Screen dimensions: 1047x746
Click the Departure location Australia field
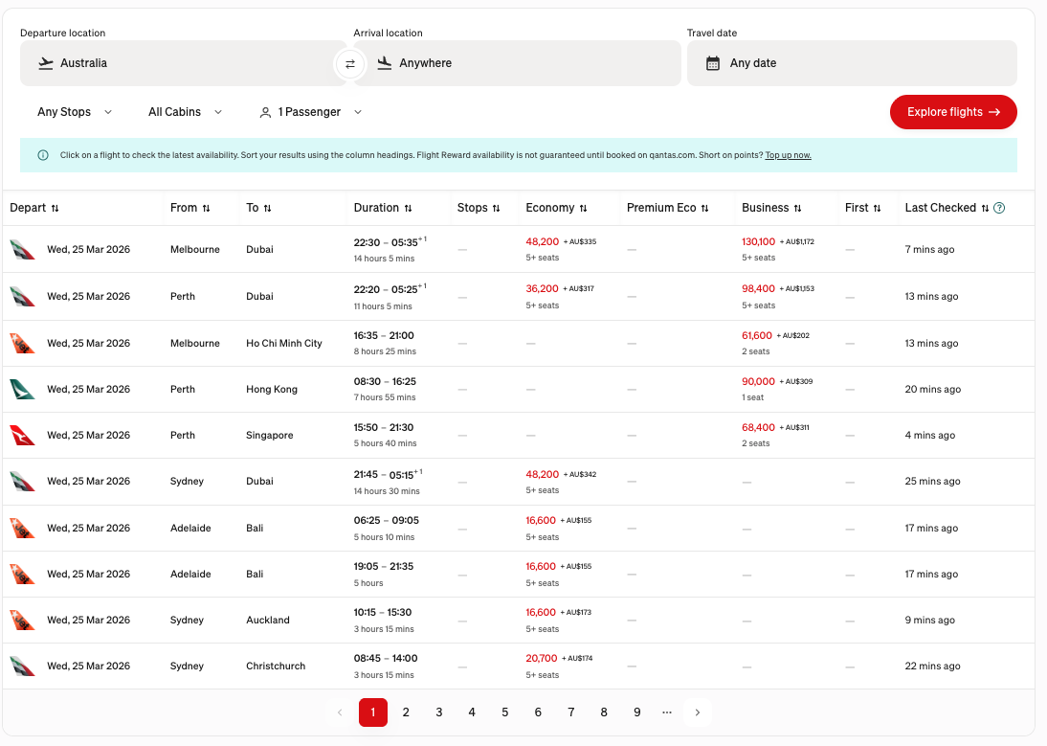[172, 63]
